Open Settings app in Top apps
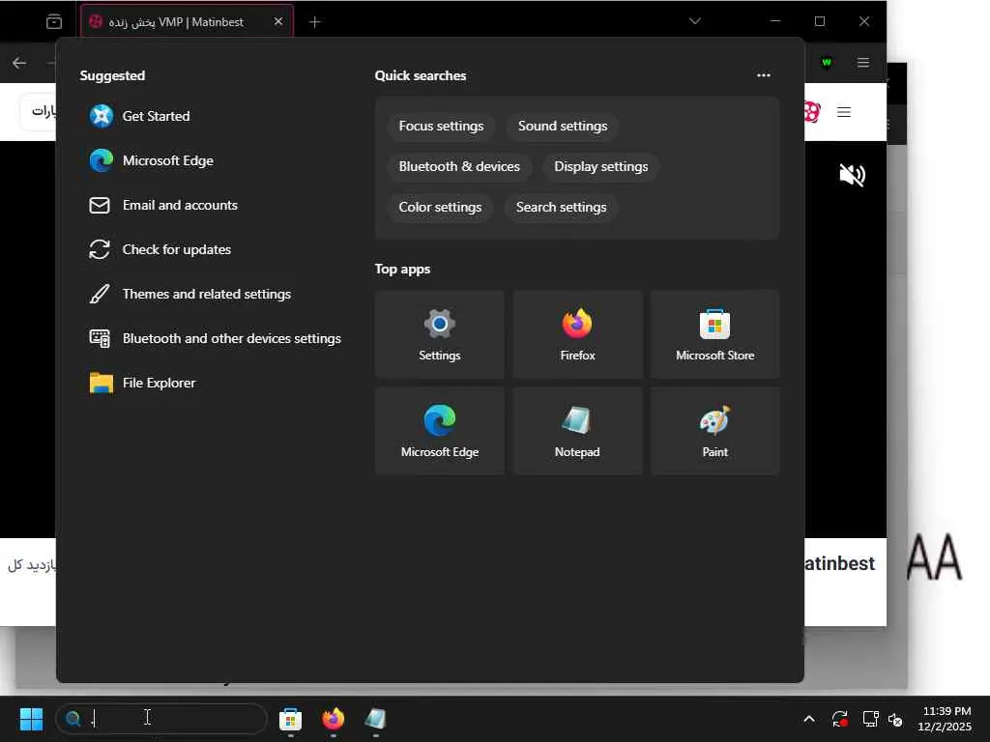Screen dimensions: 990x742 (x=440, y=334)
